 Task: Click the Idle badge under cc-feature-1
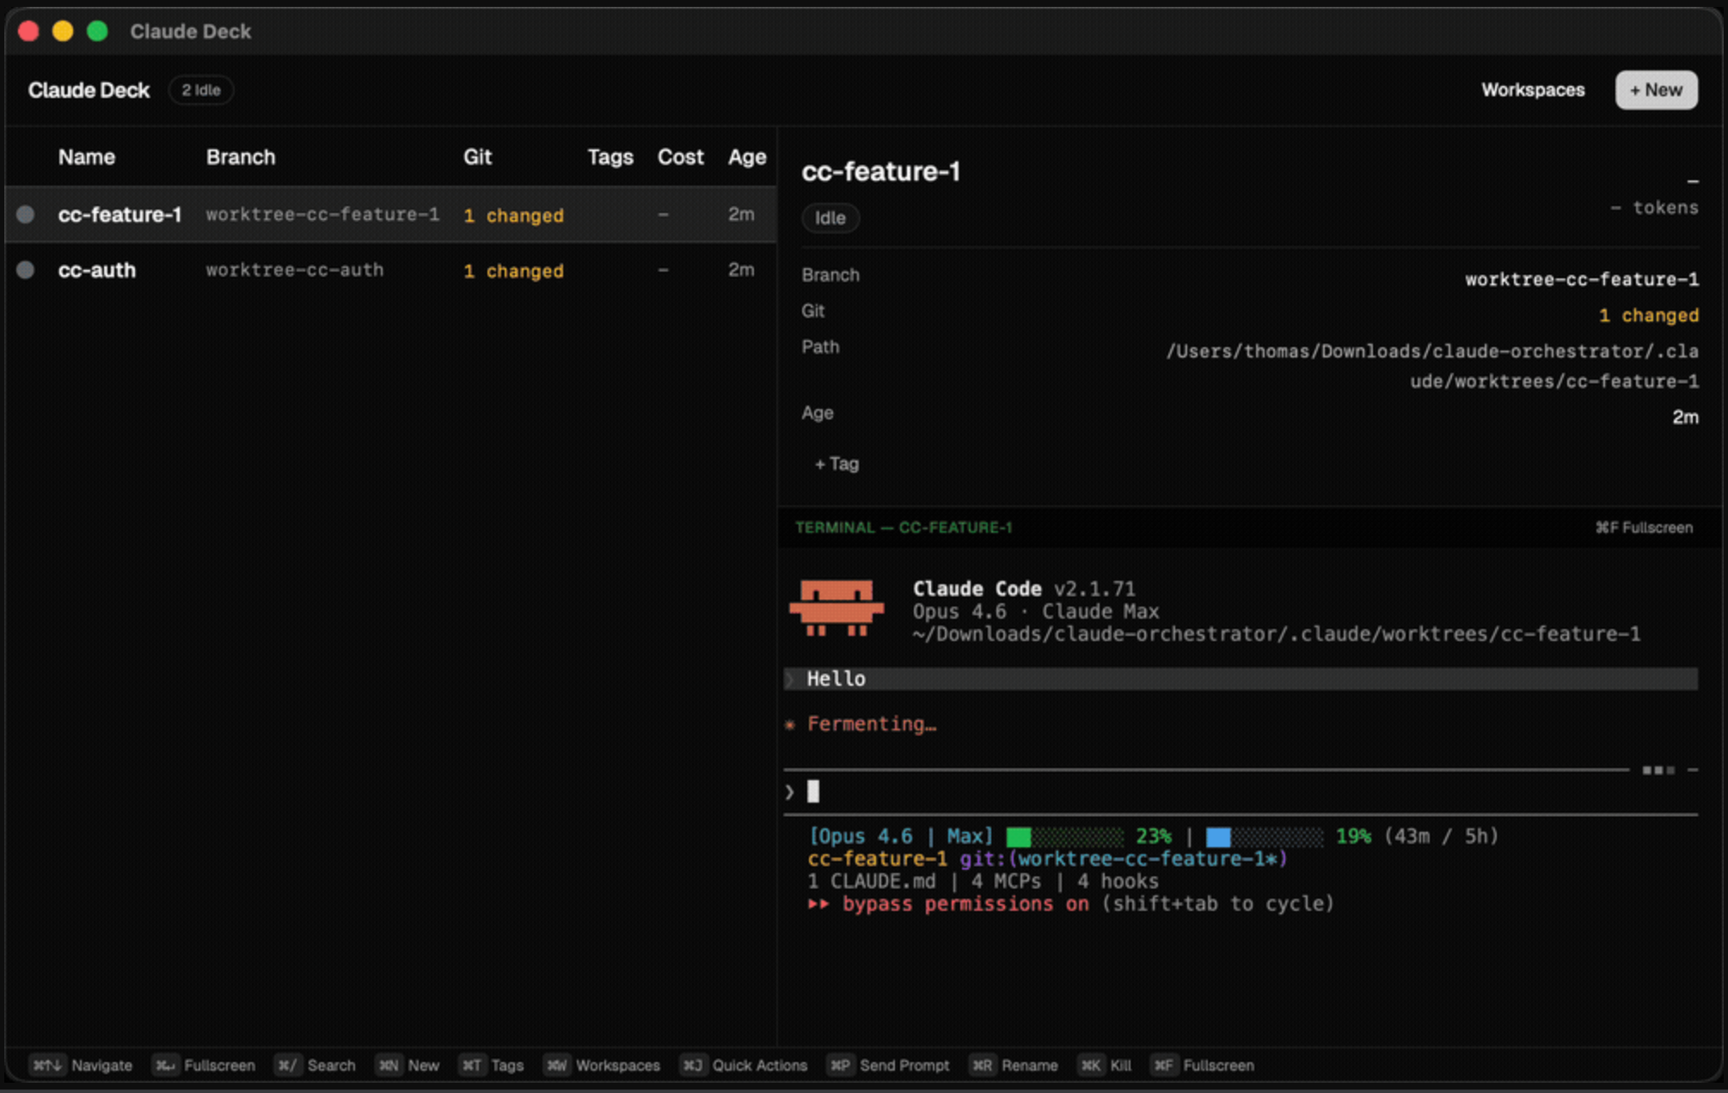coord(830,218)
